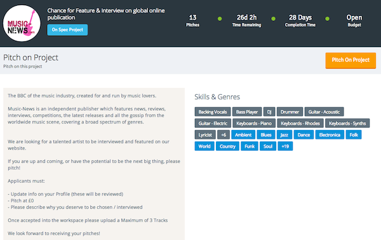Image resolution: width=381 pixels, height=240 pixels.
Task: Click "We look forward to receiving your pitches!"
Action: point(54,233)
